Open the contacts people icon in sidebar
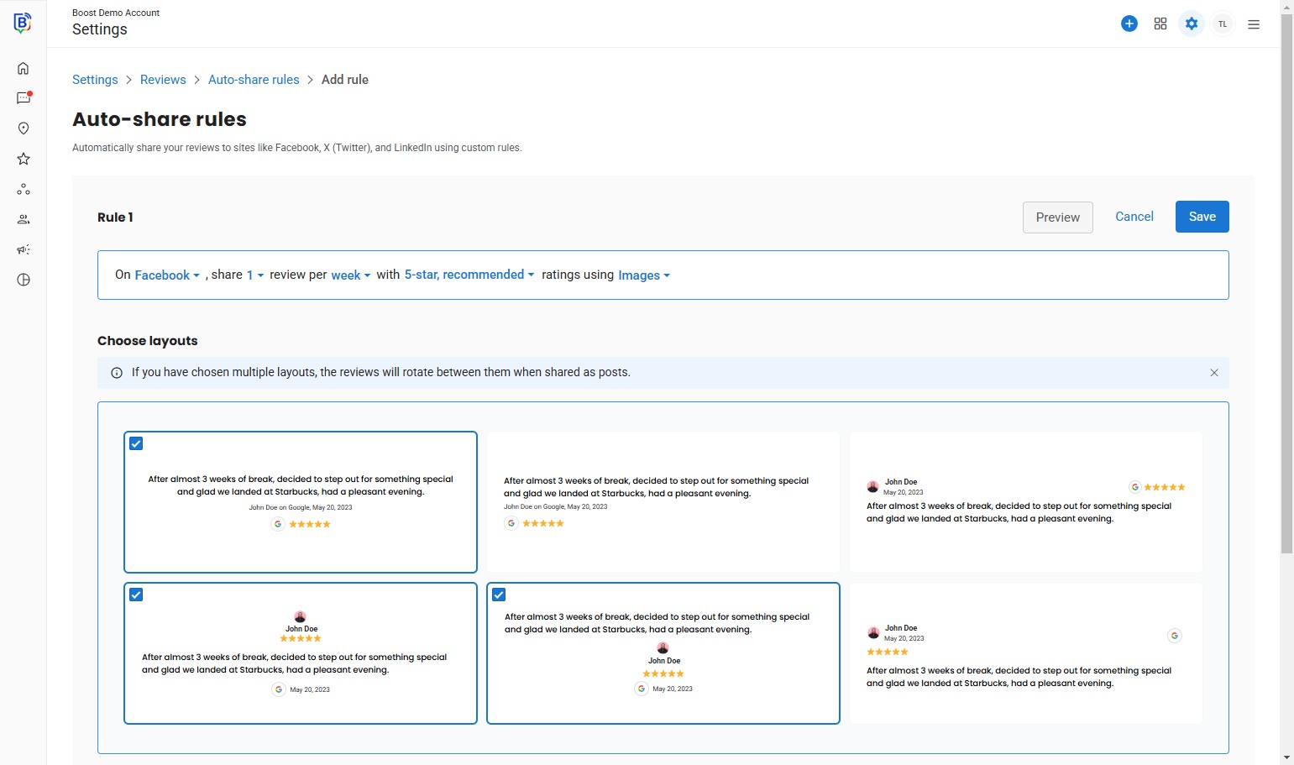The width and height of the screenshot is (1294, 765). click(24, 219)
